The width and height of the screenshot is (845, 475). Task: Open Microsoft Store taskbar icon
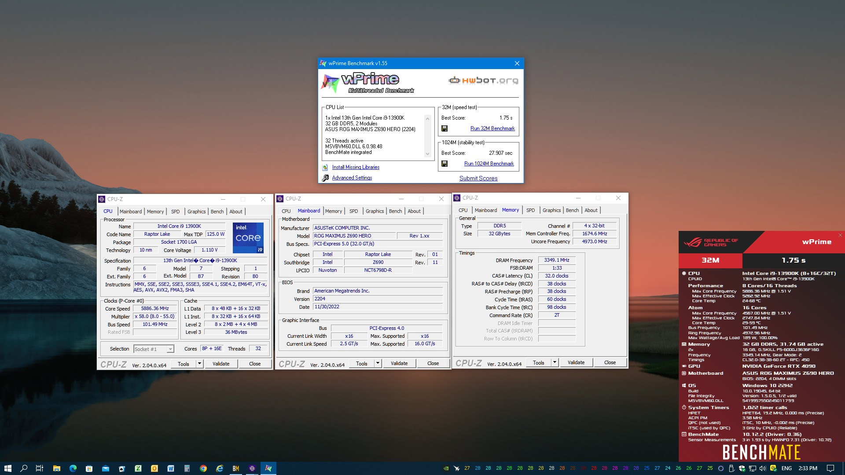coord(89,468)
